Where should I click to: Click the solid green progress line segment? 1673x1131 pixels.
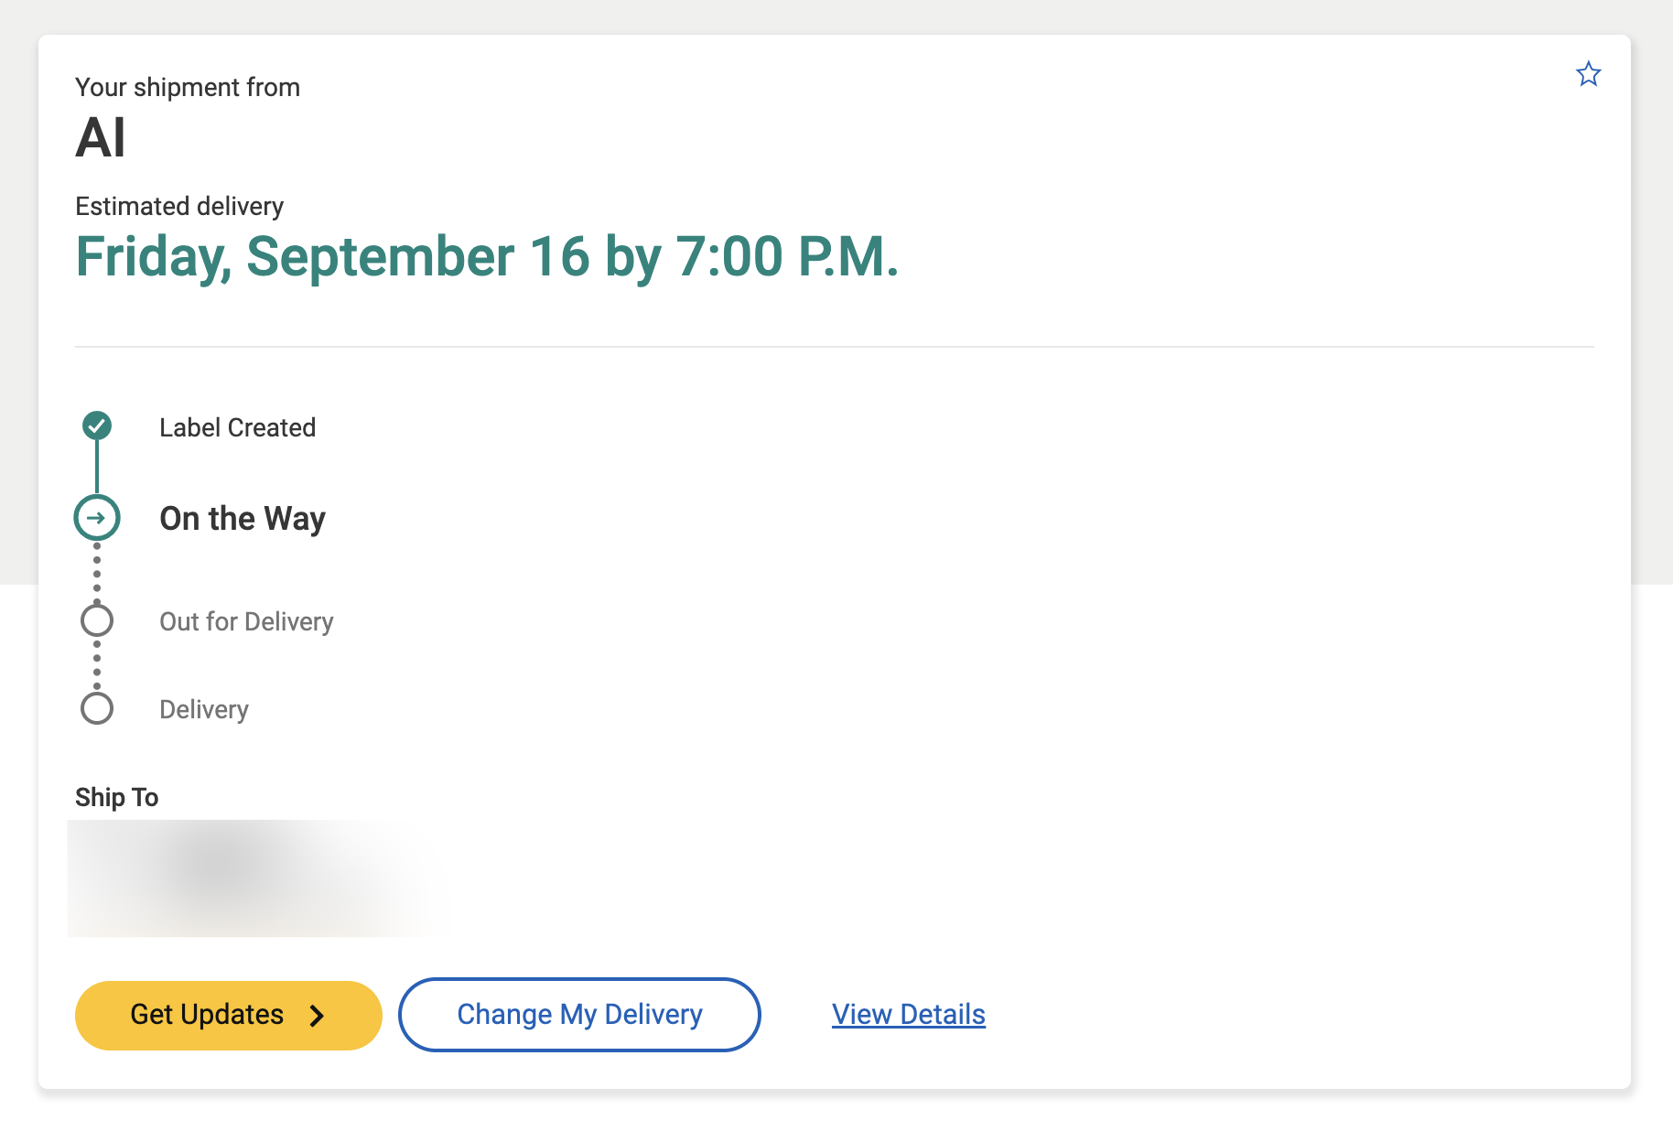(97, 468)
